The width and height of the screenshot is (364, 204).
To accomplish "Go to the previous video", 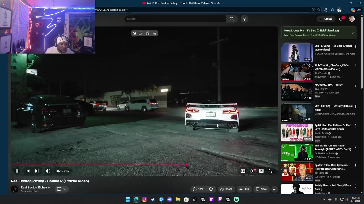I will [28, 171].
